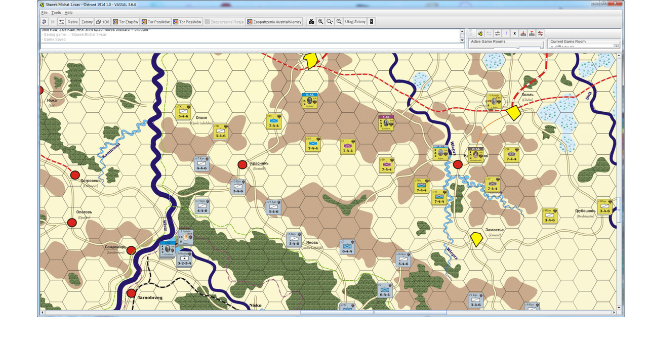Select the 1/46 infantry counter
Viewport: 648px width, 344px height.
point(438,197)
